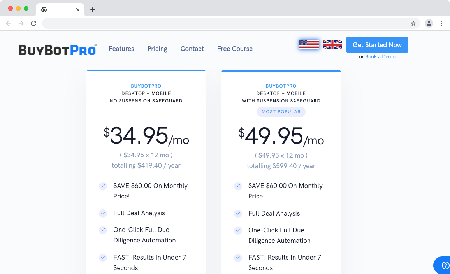The width and height of the screenshot is (450, 274).
Task: Open a new browser tab
Action: pyautogui.click(x=92, y=9)
